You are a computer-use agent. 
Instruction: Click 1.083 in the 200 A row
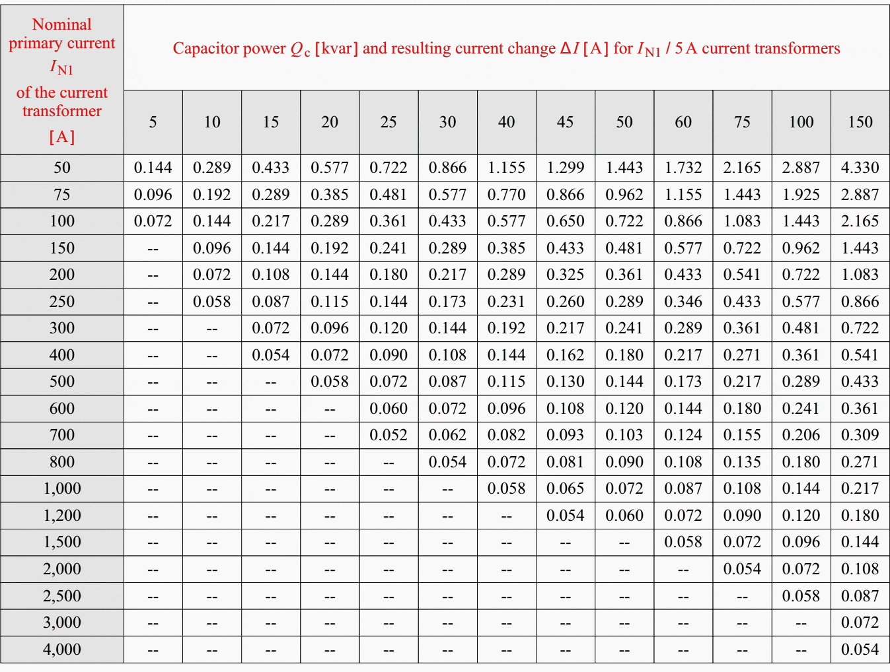point(860,275)
